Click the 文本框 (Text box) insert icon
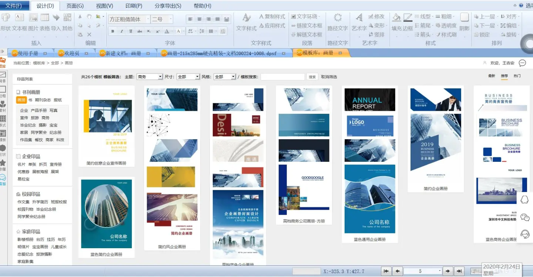This screenshot has height=277, width=533. pos(19,18)
